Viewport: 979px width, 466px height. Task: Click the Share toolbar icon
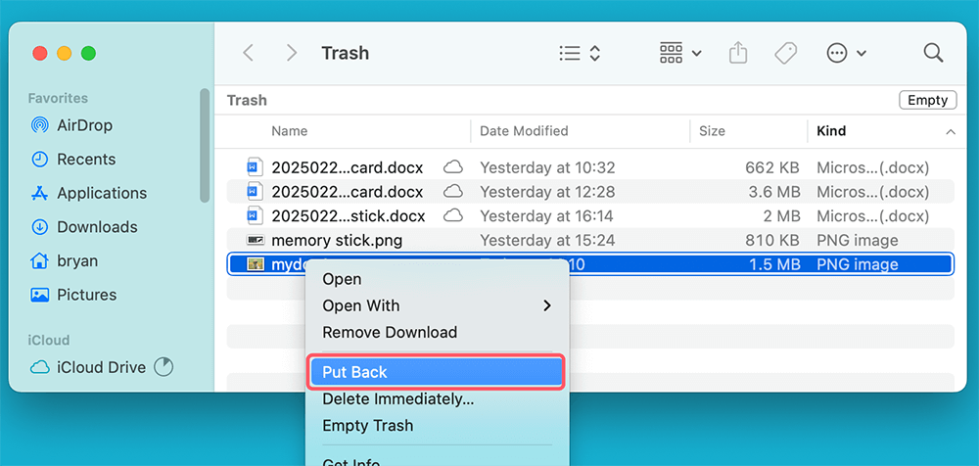pyautogui.click(x=738, y=53)
